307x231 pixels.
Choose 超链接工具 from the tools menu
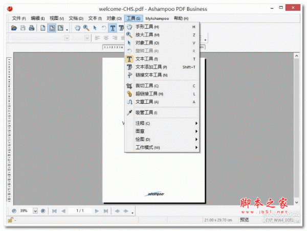(162, 94)
